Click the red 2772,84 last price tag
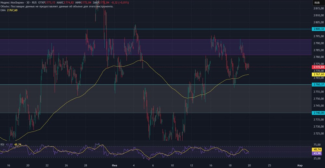The image size is (325, 168). pyautogui.click(x=318, y=67)
